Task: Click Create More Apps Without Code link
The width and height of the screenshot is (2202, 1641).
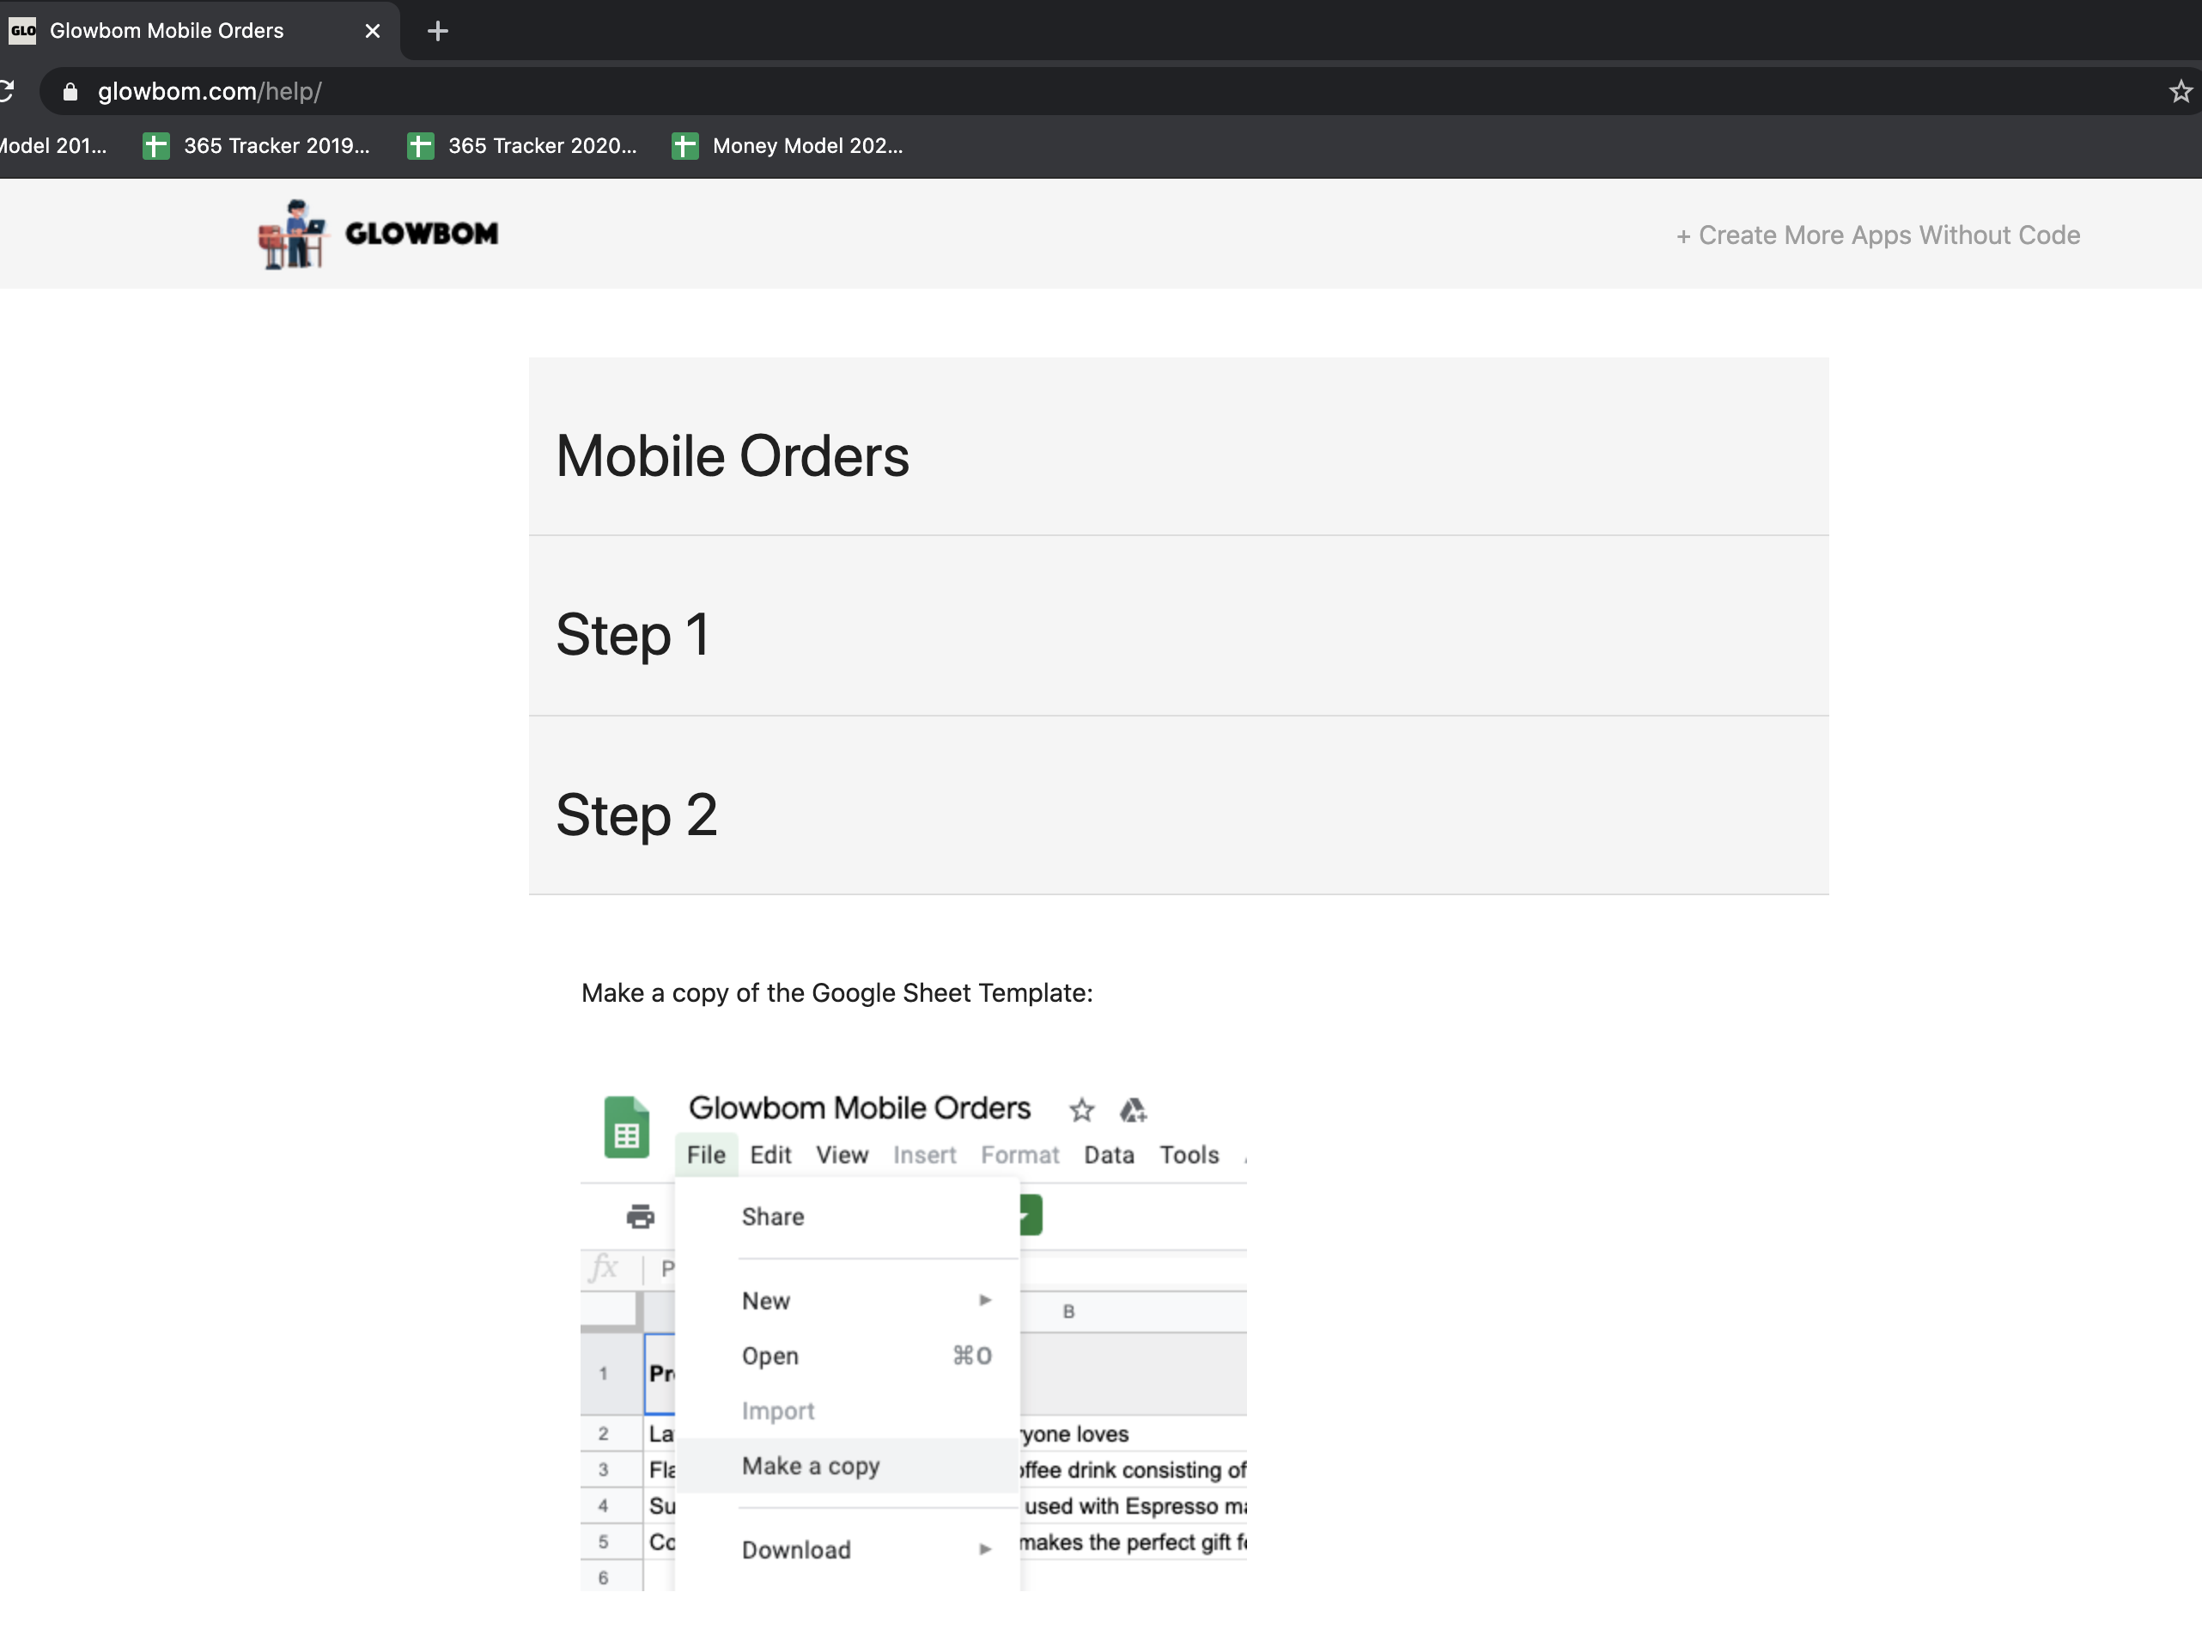Action: 1877,235
